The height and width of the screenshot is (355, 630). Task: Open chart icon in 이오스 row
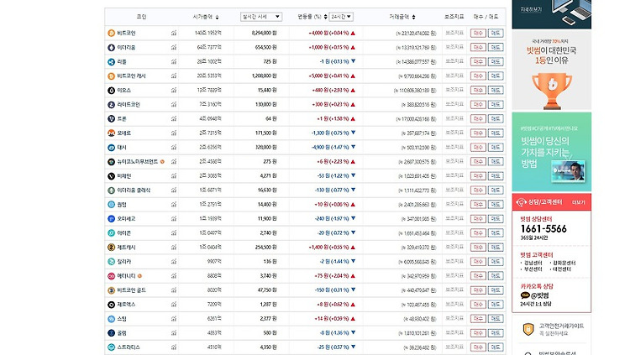click(174, 91)
